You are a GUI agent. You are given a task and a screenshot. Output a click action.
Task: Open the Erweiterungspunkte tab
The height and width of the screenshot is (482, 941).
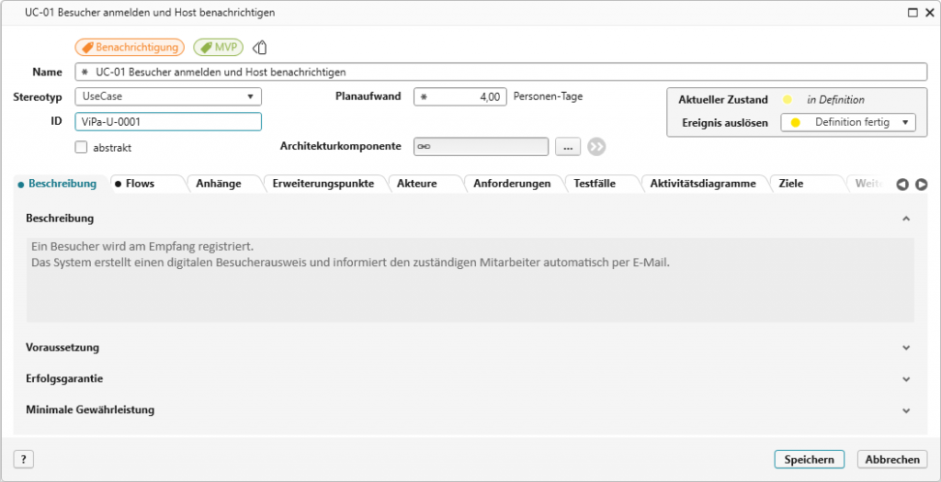point(323,184)
